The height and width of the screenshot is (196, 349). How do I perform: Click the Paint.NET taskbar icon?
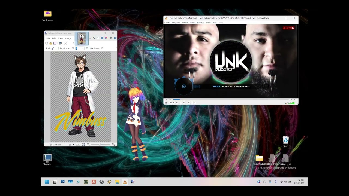point(133,182)
